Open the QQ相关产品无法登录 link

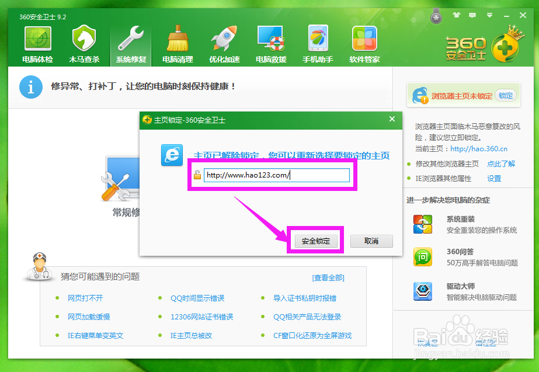(x=307, y=317)
